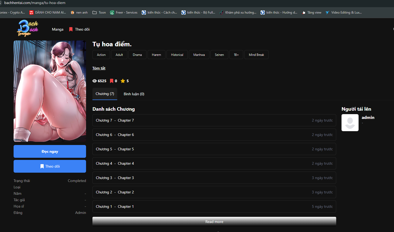Click the Bach Bach Truyen site logo
Image resolution: width=394 pixels, height=232 pixels.
pos(28,28)
